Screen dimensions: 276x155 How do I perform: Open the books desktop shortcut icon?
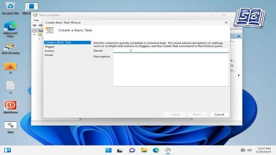10,48
